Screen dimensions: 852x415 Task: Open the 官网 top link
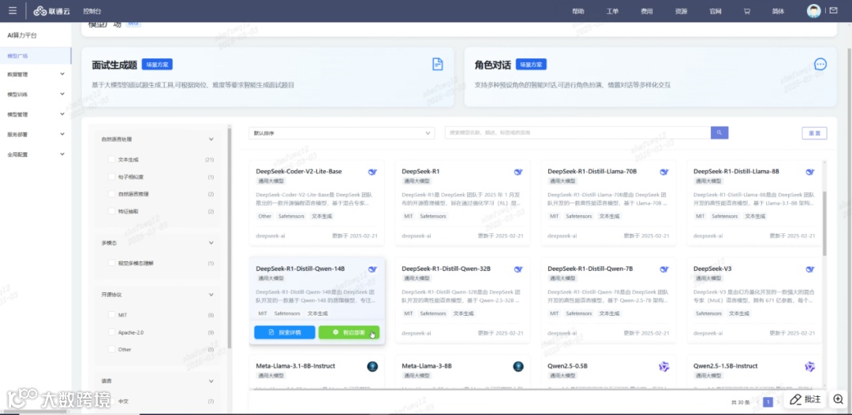[715, 11]
